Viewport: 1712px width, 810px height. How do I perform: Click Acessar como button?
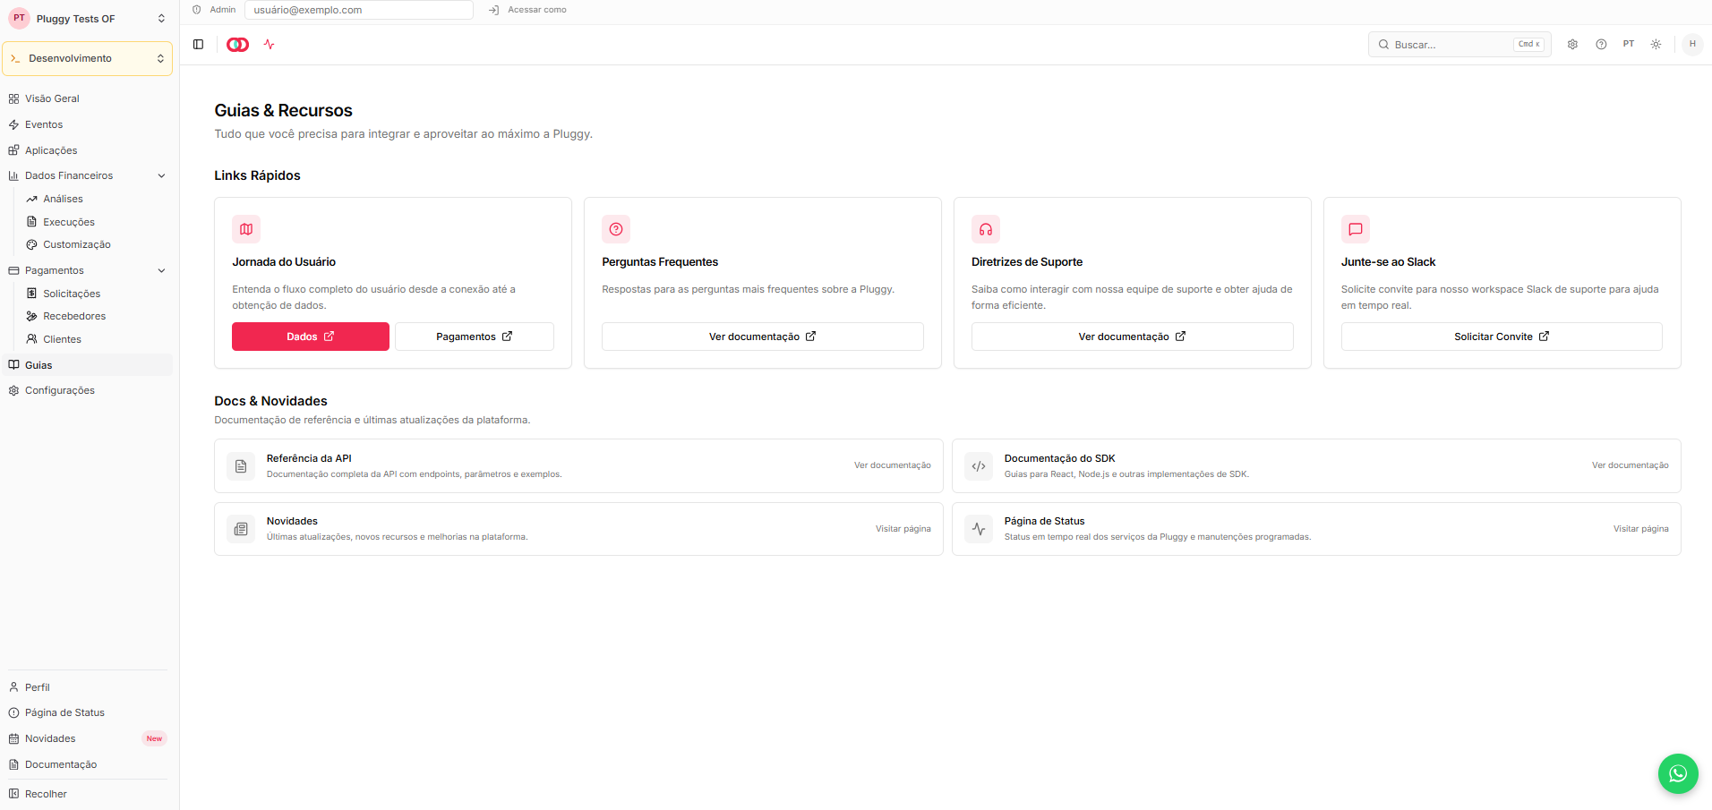tap(527, 10)
